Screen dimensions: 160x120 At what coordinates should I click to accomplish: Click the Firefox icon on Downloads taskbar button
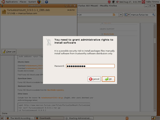point(37,118)
